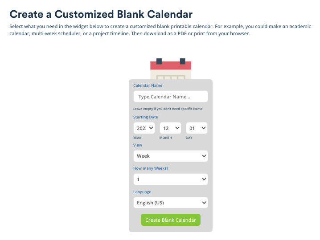Select the View field label
The image size is (320, 240).
click(x=138, y=145)
